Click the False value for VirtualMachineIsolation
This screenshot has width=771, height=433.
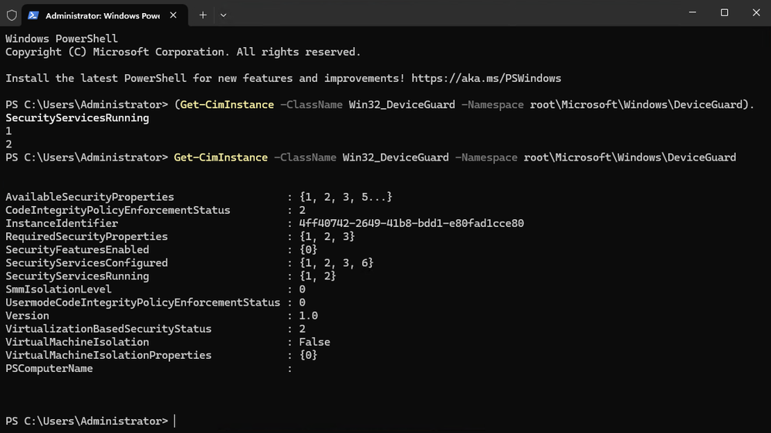click(x=314, y=341)
